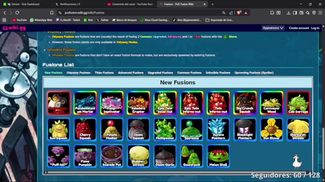Open the Doom Garlic fusion
This screenshot has width=325, height=182.
point(165,156)
